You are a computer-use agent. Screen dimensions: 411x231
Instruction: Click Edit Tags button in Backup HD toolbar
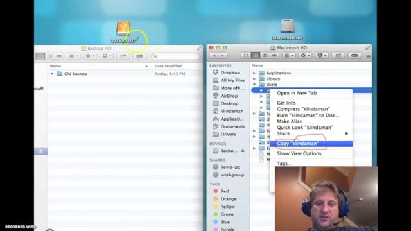pos(139,56)
